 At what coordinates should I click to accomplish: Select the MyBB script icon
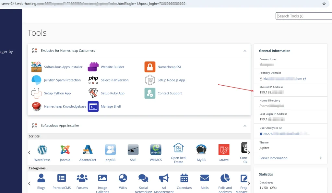201,150
